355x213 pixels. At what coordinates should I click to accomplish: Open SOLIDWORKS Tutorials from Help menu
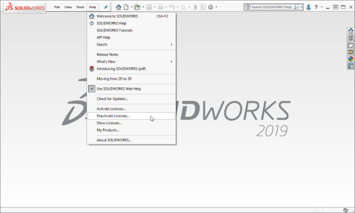[x=131, y=30]
